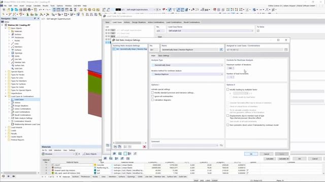Viewport: 325px width, 182px height.
Task: Open the Dlubal cloud D icon in toolbar
Action: click(12, 10)
